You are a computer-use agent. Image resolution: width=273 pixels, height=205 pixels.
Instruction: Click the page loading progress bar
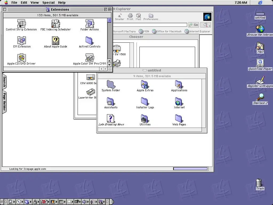point(190,169)
